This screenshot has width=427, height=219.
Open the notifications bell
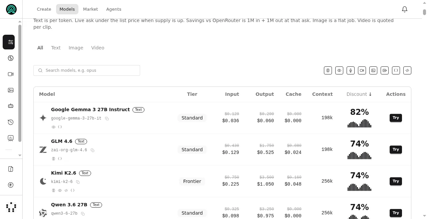click(405, 9)
